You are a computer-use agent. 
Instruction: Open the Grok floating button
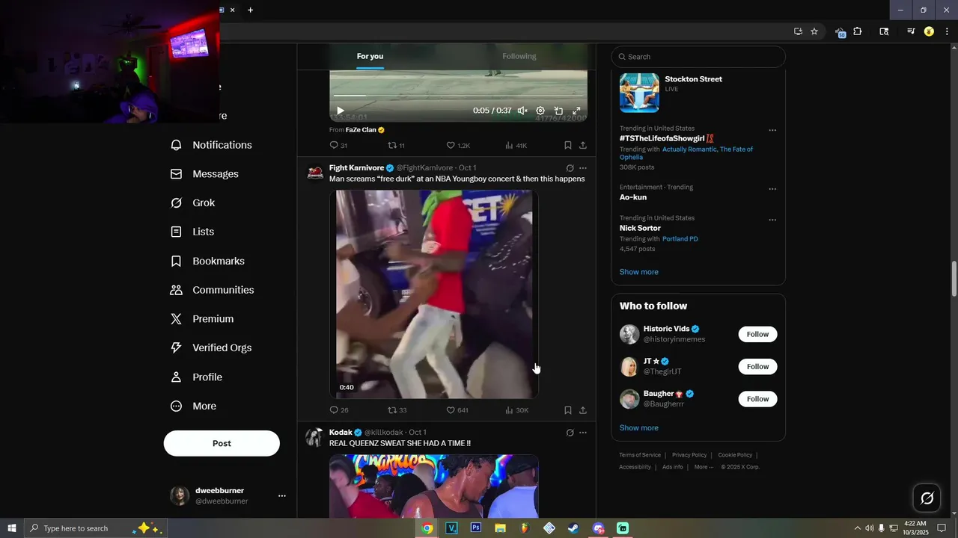coord(927,498)
